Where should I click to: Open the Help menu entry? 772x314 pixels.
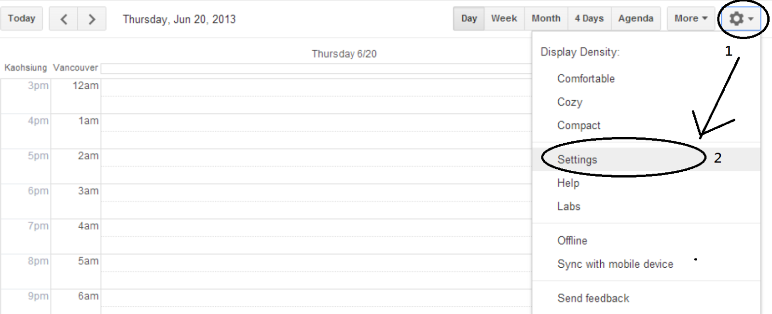[x=568, y=183]
